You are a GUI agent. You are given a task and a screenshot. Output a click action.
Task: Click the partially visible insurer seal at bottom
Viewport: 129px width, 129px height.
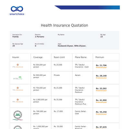(18, 127)
